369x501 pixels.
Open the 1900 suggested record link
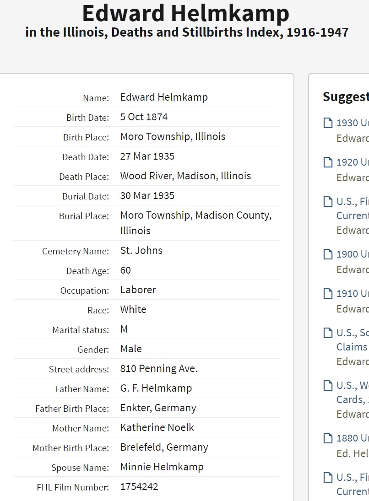coord(353,254)
